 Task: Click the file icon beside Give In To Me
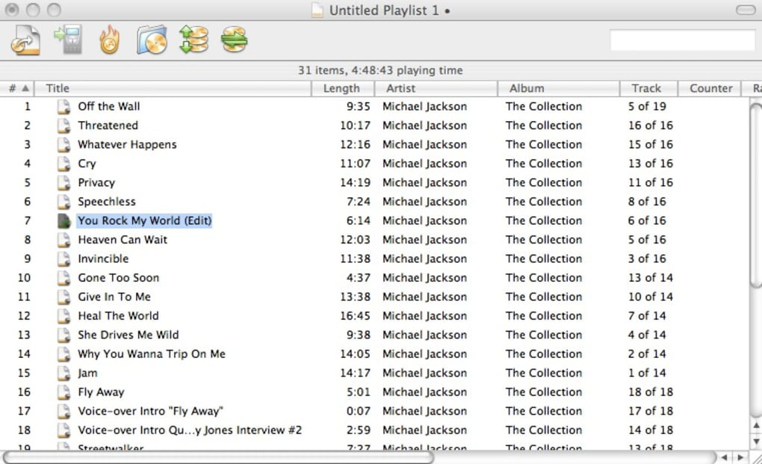coord(63,297)
